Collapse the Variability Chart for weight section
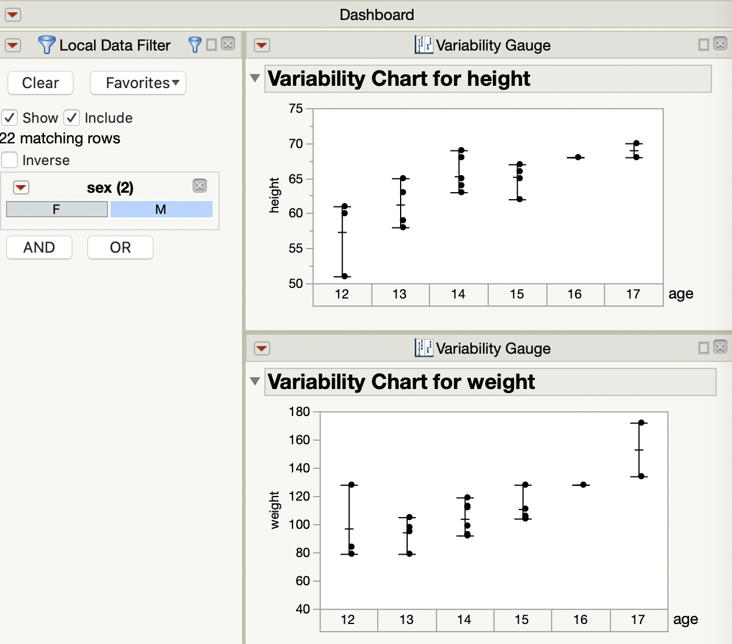The width and height of the screenshot is (732, 644). (255, 381)
